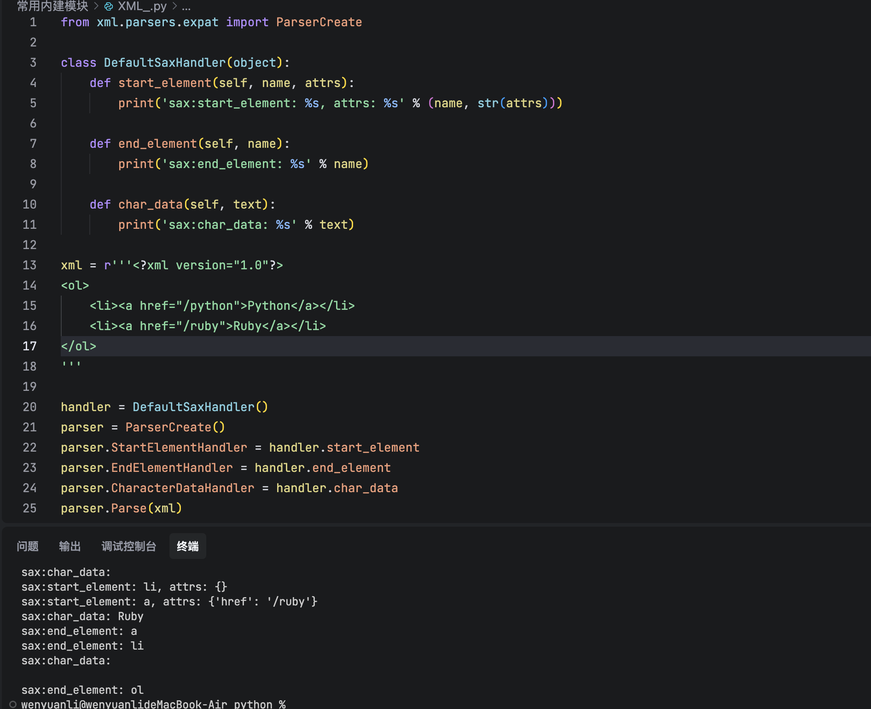This screenshot has width=871, height=709.
Task: Place cursor in '<ol>' on line 14
Action: pyautogui.click(x=75, y=285)
